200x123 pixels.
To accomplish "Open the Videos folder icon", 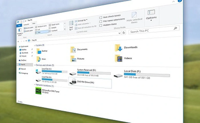I will pos(119,58).
